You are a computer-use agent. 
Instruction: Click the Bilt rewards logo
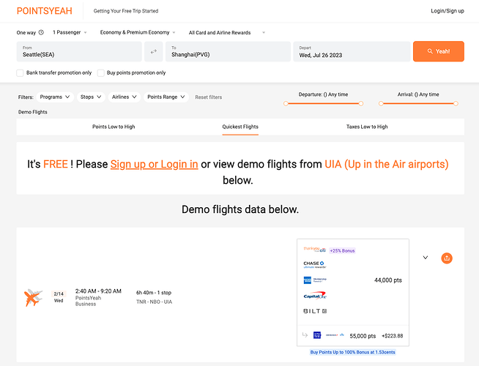coord(315,311)
